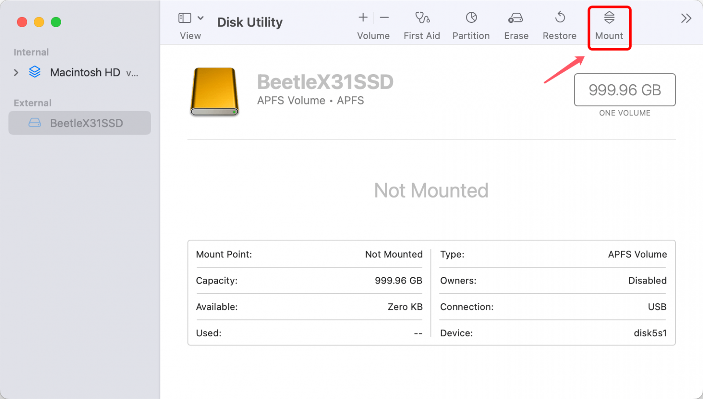Screen dimensions: 703x399
Task: Click the remove volume minus icon
Action: 384,18
